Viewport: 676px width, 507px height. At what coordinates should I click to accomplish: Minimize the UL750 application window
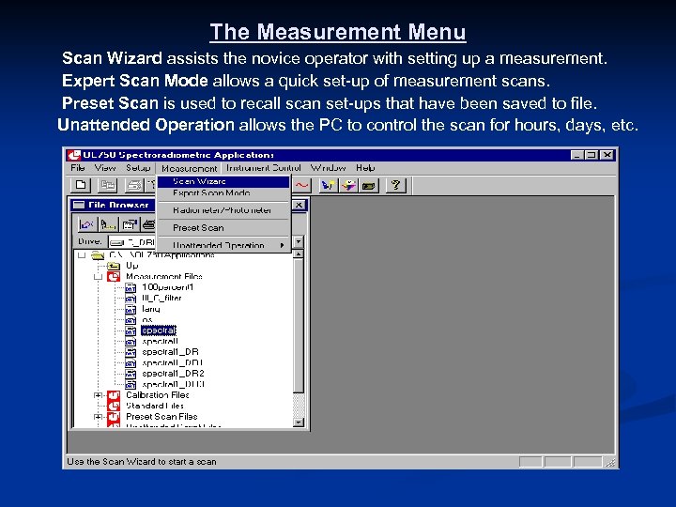point(577,155)
